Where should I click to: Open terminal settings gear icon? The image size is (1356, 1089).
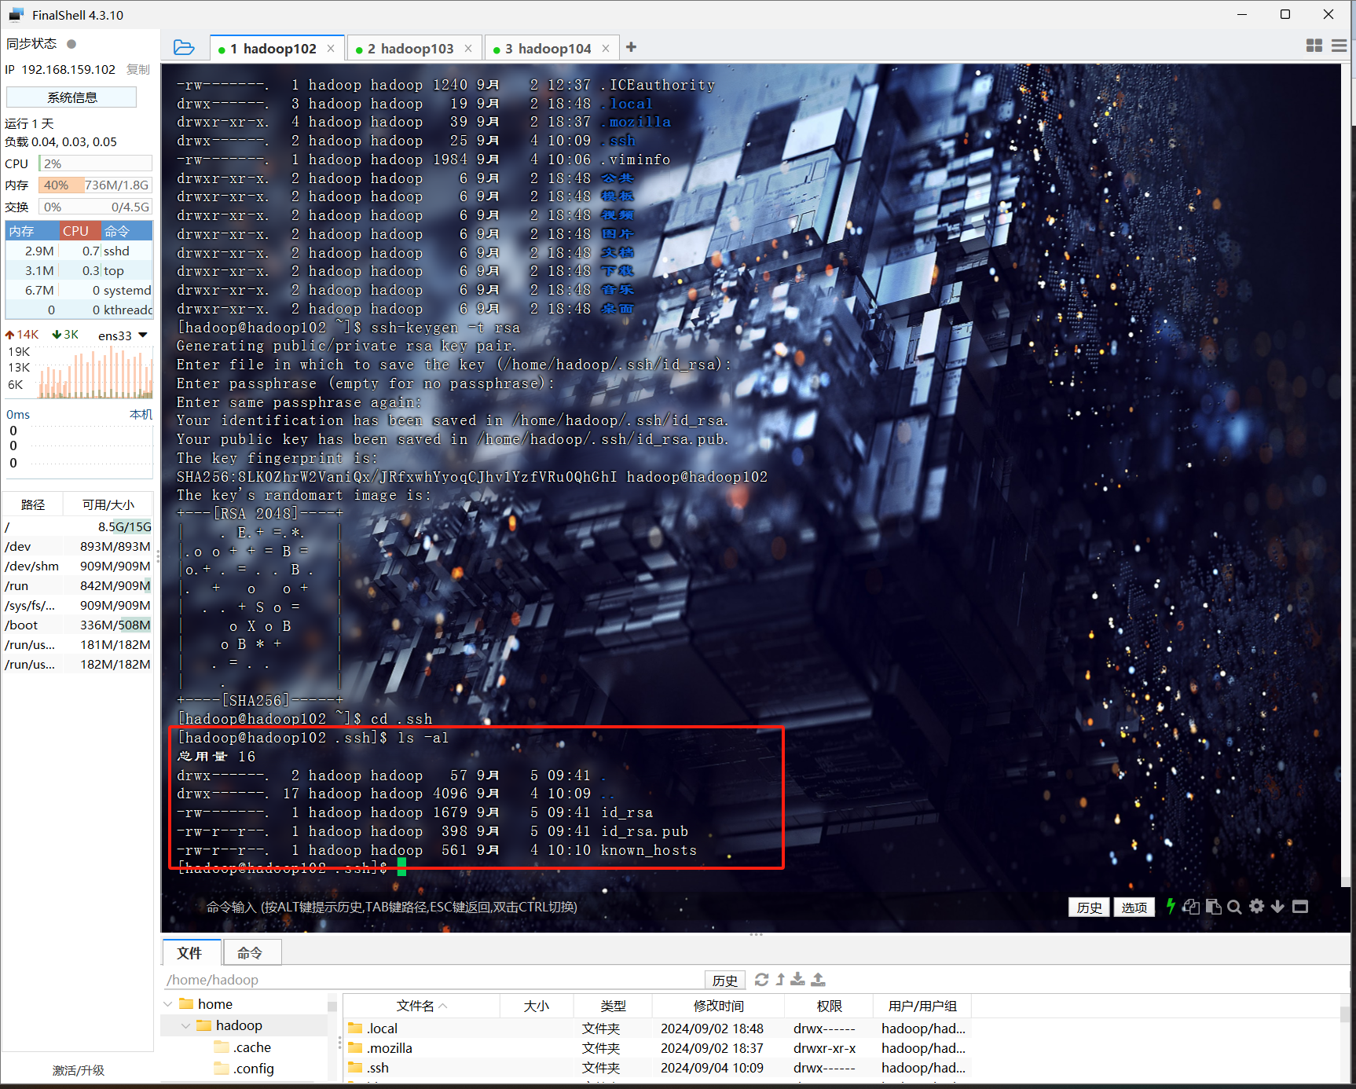pyautogui.click(x=1257, y=907)
